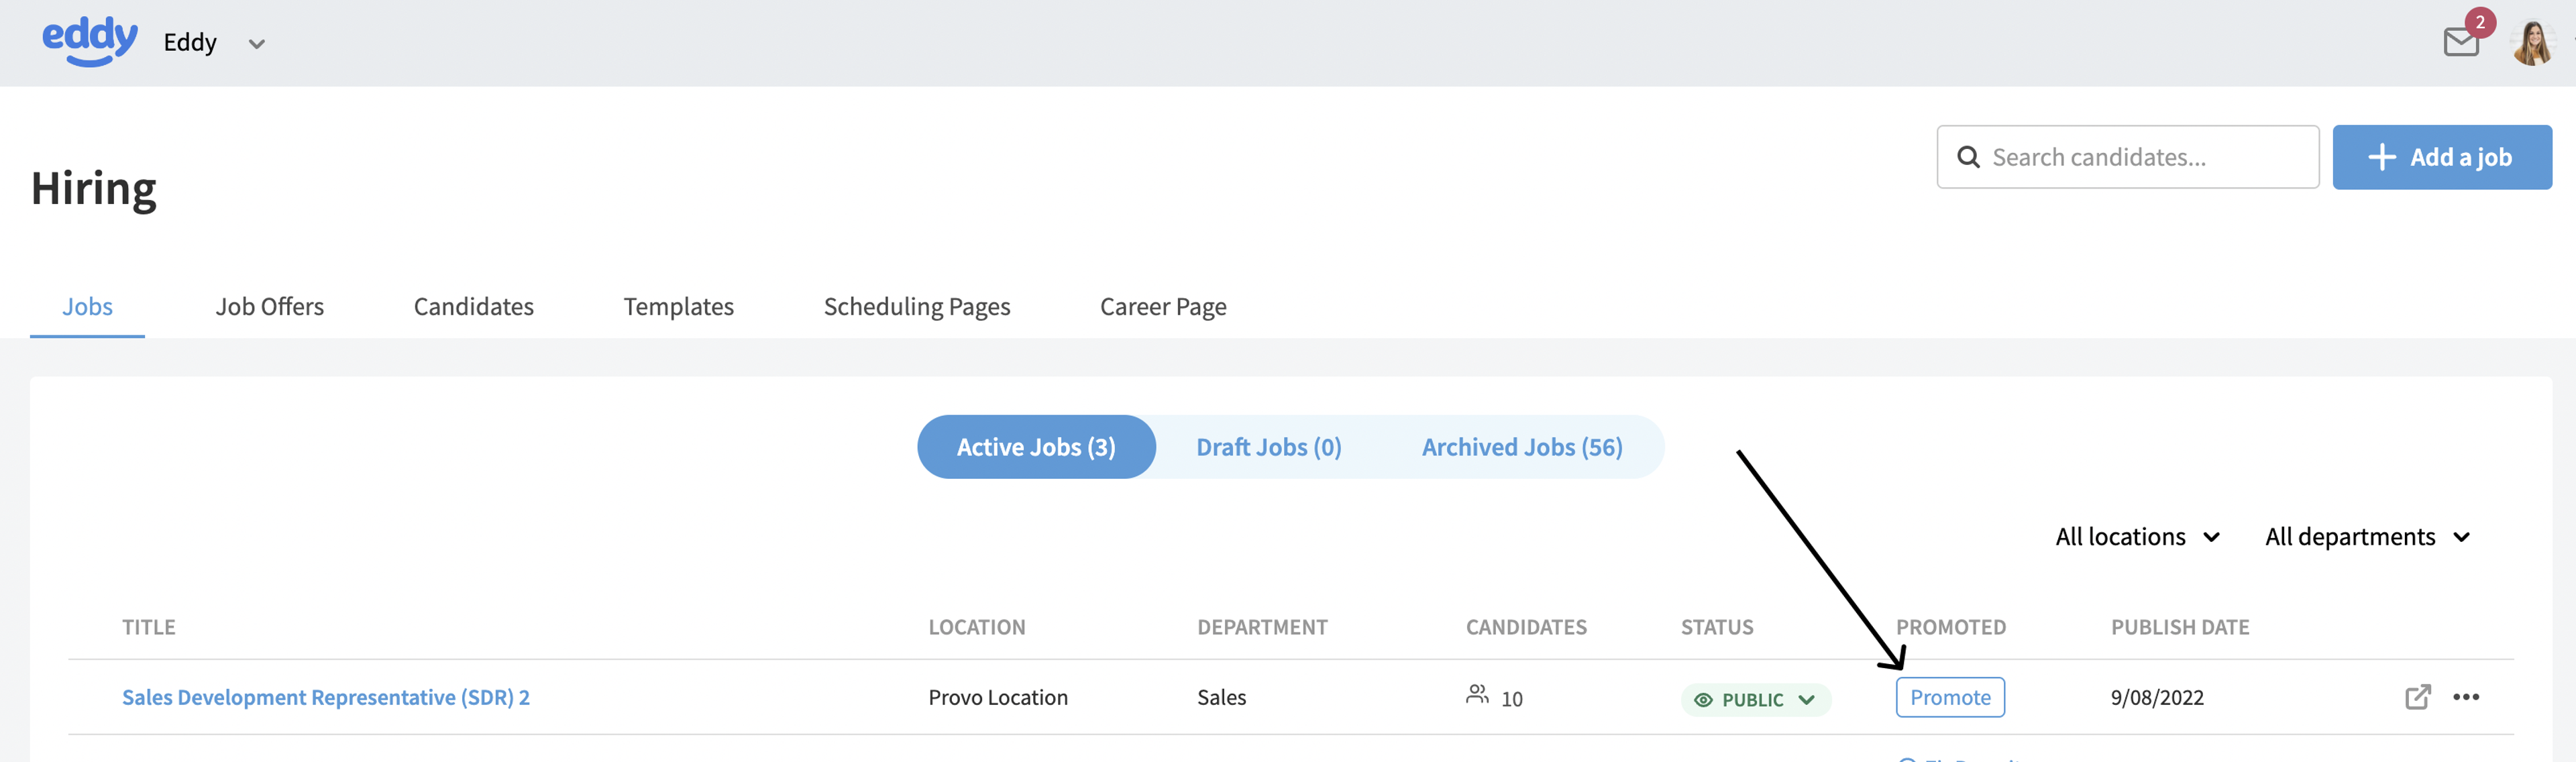Open the three-dot menu for SDR job
Viewport: 2576px width, 762px height.
pyautogui.click(x=2466, y=697)
